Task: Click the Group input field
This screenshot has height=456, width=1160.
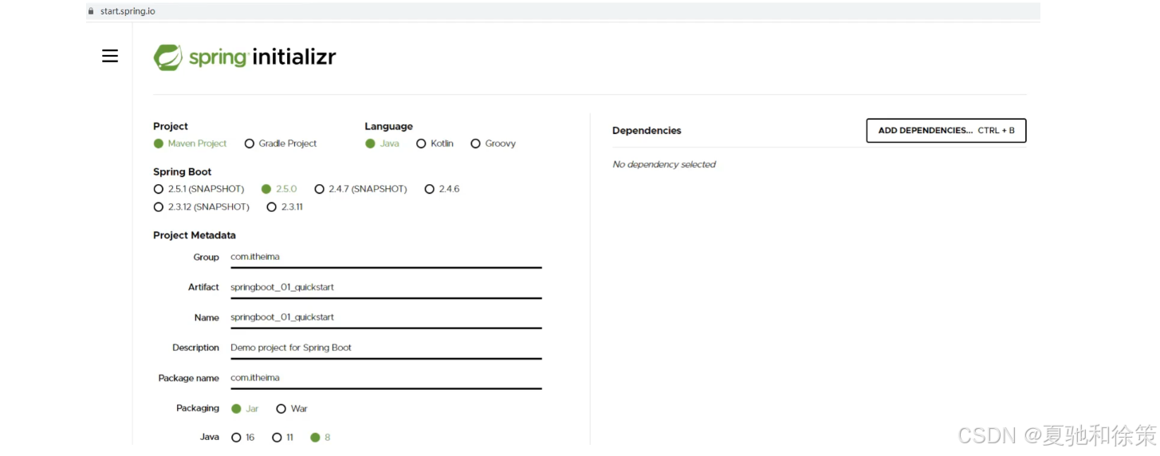Action: coord(386,257)
